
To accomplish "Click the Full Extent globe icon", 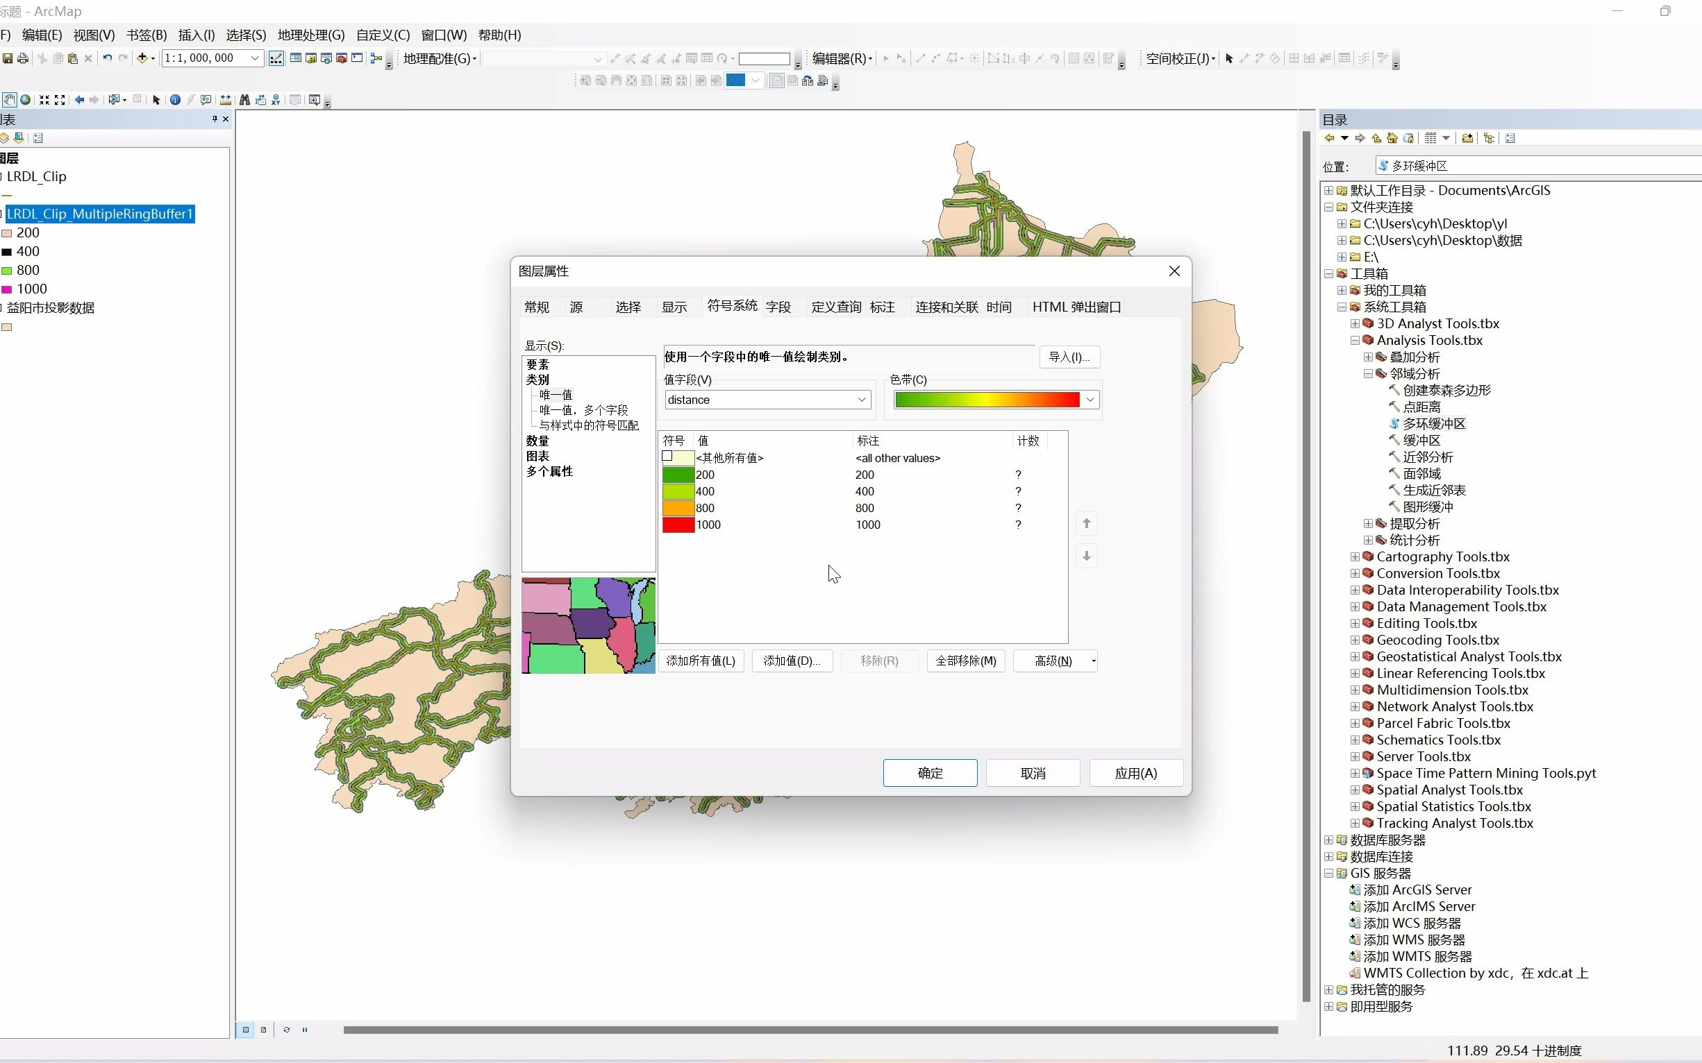I will (25, 100).
